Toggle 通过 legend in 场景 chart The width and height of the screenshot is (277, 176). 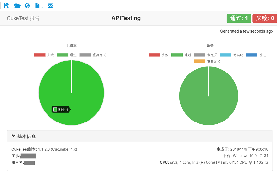[181, 55]
